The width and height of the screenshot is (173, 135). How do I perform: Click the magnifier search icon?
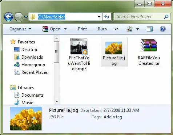pyautogui.click(x=166, y=17)
